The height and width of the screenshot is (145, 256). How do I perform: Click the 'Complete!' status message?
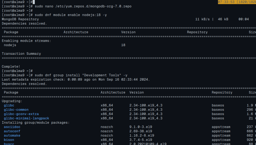[11, 66]
